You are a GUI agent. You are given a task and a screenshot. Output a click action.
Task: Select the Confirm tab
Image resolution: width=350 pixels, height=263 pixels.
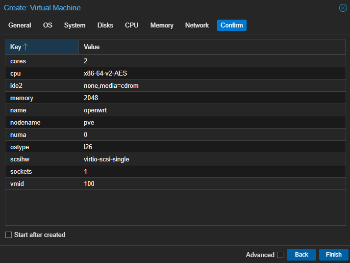pos(231,25)
